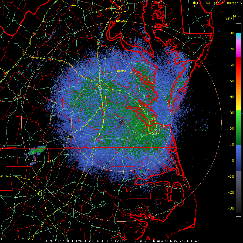
Task: Click the cyan top segment of color bar
Action: [x=238, y=36]
